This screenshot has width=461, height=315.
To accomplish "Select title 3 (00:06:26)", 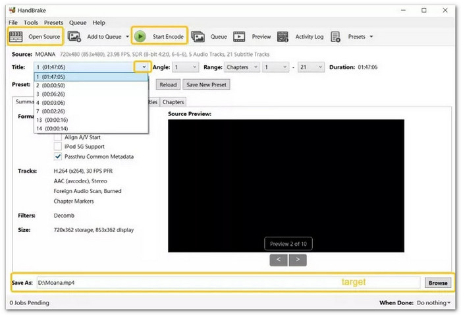I will tap(91, 94).
